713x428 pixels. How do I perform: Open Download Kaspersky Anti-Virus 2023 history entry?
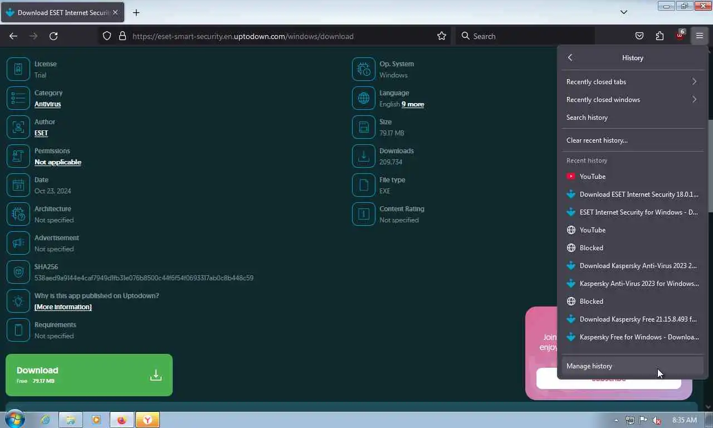632,266
